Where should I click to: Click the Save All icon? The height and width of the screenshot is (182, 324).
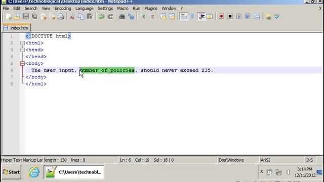click(34, 17)
